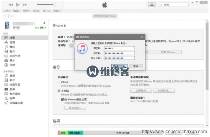Image resolution: width=210 pixels, height=137 pixels.
Task: Go back with the left chevron button
Action: tap(6, 16)
